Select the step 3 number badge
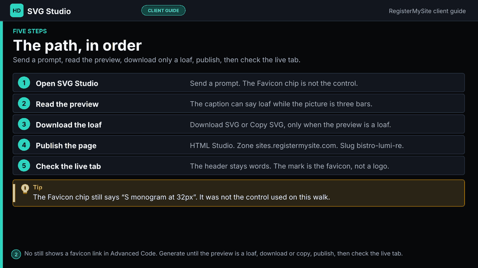This screenshot has width=478, height=268. point(24,124)
